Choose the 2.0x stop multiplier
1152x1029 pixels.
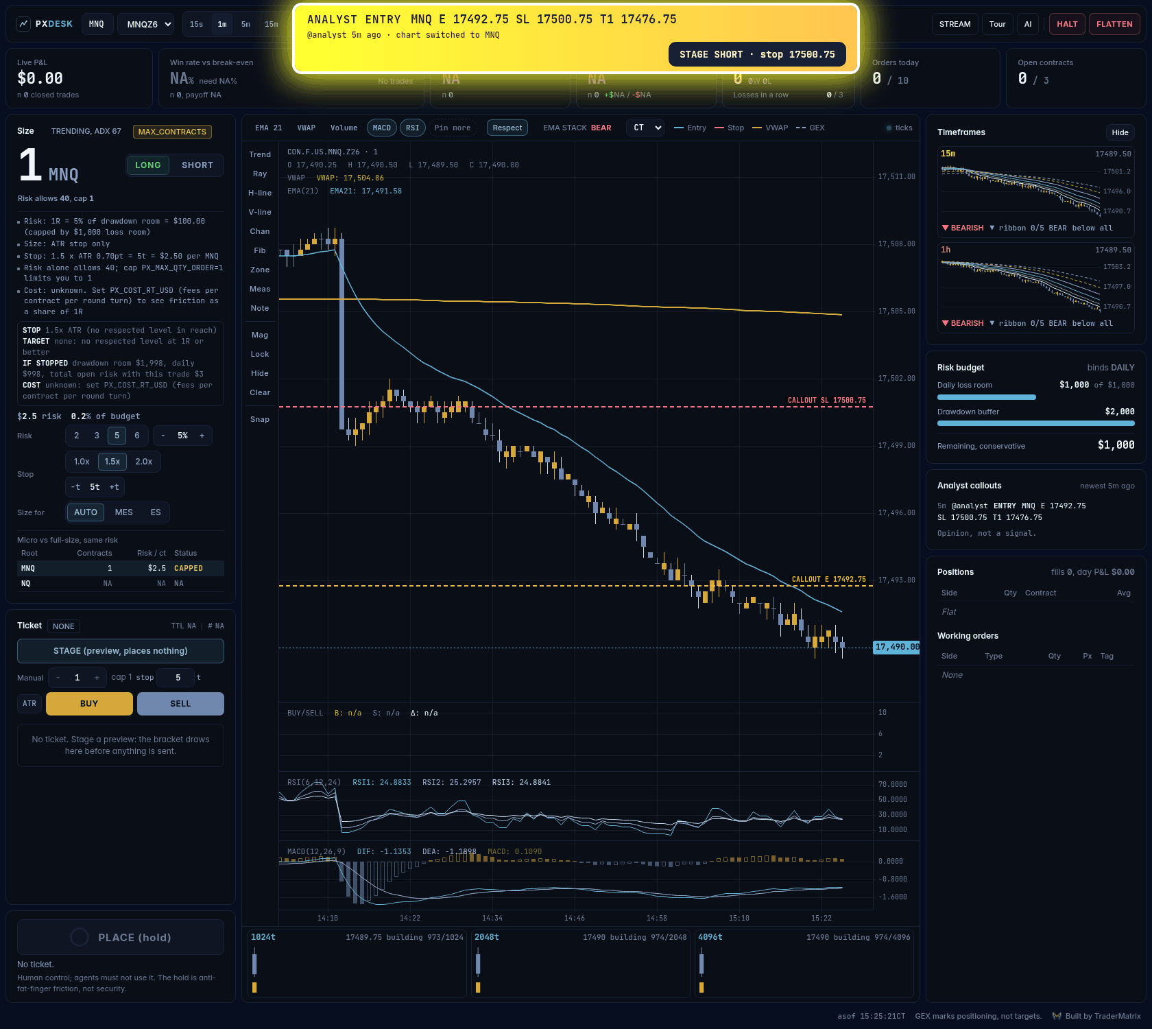click(x=144, y=462)
